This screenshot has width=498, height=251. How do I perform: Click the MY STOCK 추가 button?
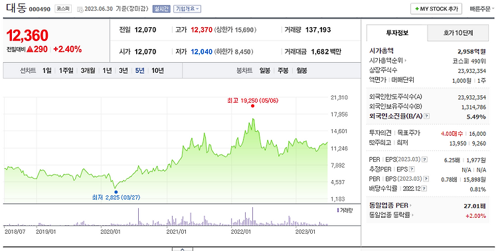[436, 9]
